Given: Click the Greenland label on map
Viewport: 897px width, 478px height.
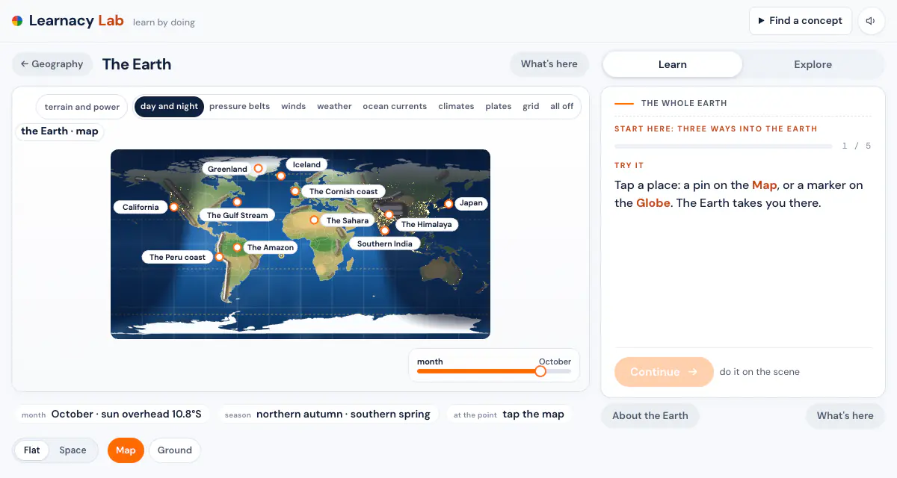Looking at the screenshot, I should click(227, 169).
